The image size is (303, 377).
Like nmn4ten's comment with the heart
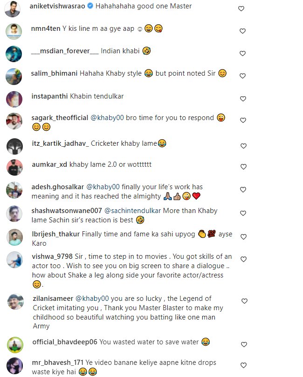[x=242, y=31]
